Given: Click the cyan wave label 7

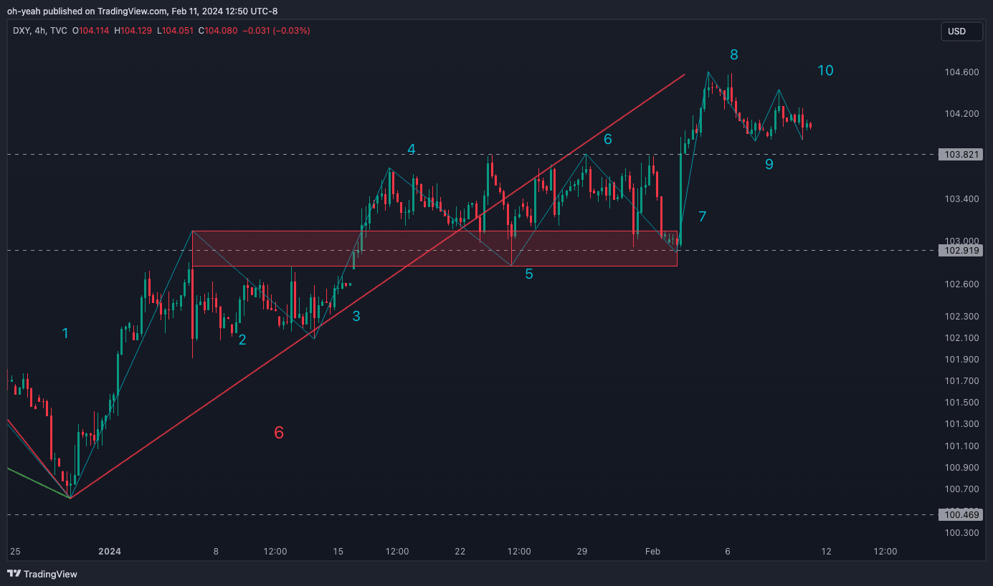Looking at the screenshot, I should tap(702, 216).
